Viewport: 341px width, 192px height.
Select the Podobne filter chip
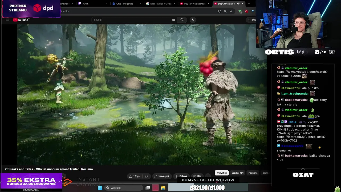click(253, 173)
